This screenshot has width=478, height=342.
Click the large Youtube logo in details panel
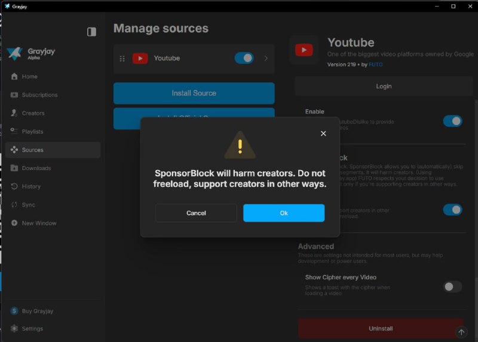[x=304, y=50]
